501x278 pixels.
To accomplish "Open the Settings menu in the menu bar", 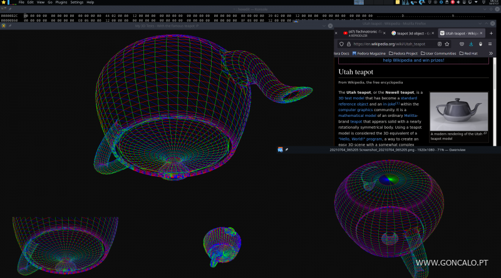I will (76, 2).
